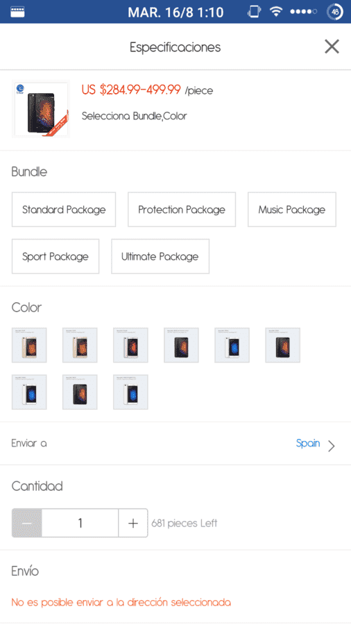Screen dimensions: 351x625
Task: Click 'No es posible enviar' warning text
Action: tap(121, 602)
